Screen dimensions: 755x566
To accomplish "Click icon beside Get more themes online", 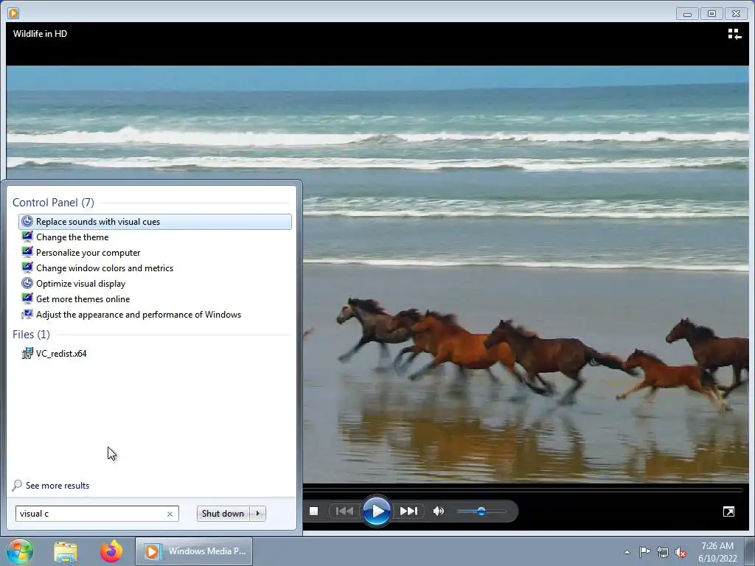I will point(27,298).
